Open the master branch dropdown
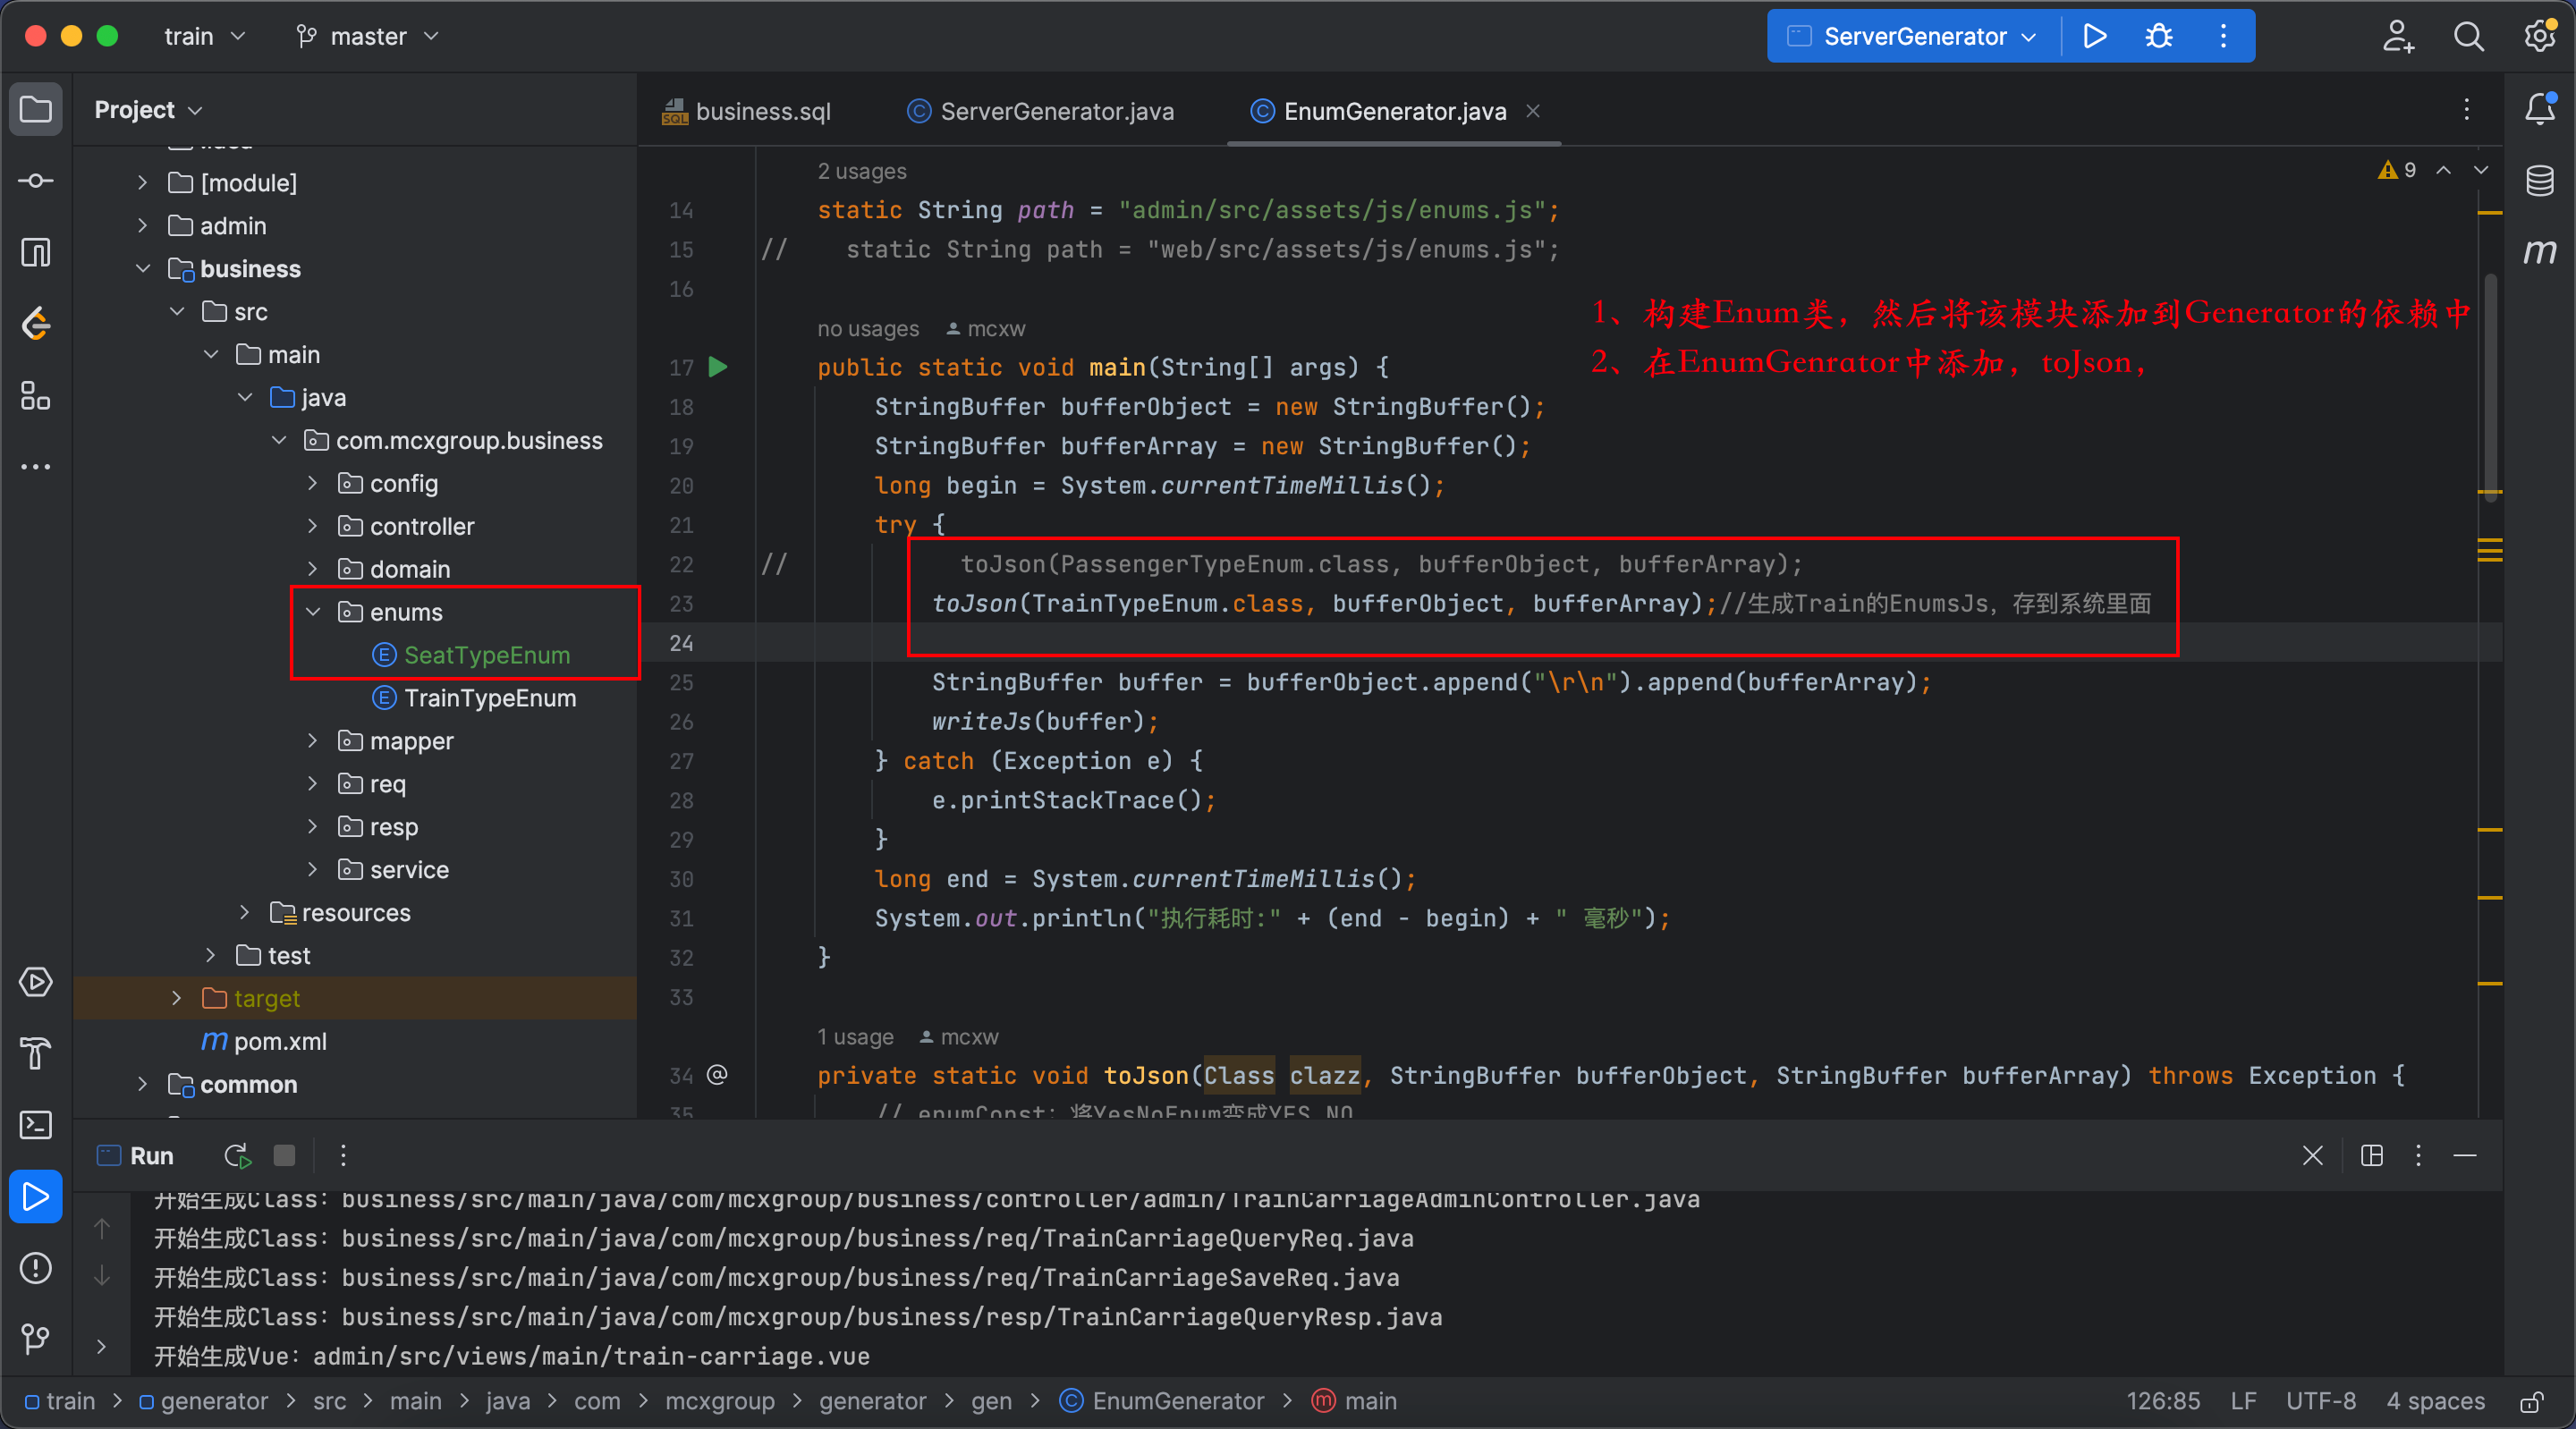 tap(368, 37)
